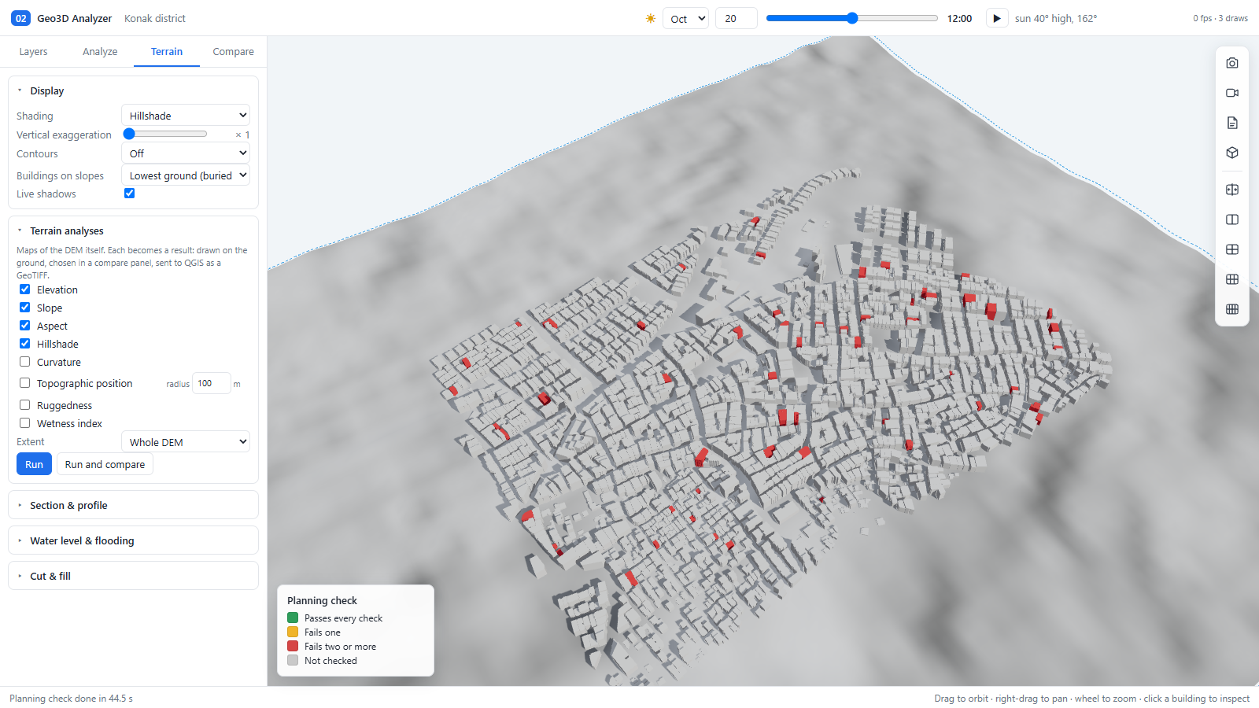Uncheck the Aspect analysis

[25, 326]
